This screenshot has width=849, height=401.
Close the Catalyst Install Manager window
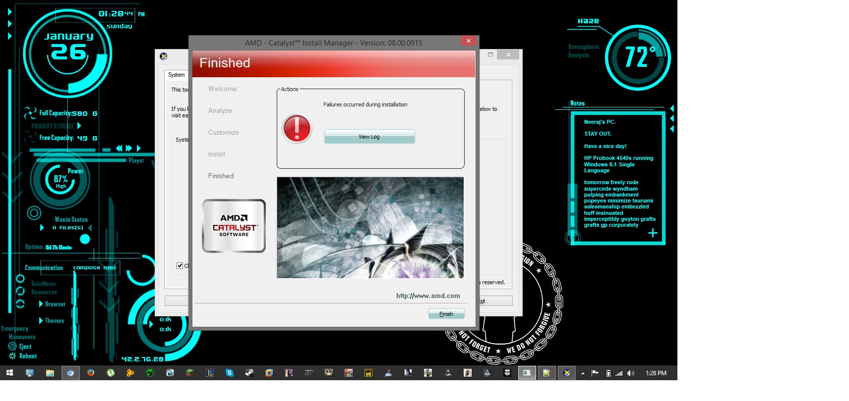click(x=468, y=41)
